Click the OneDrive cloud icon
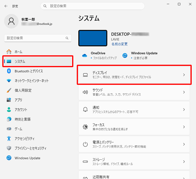 (x=85, y=55)
